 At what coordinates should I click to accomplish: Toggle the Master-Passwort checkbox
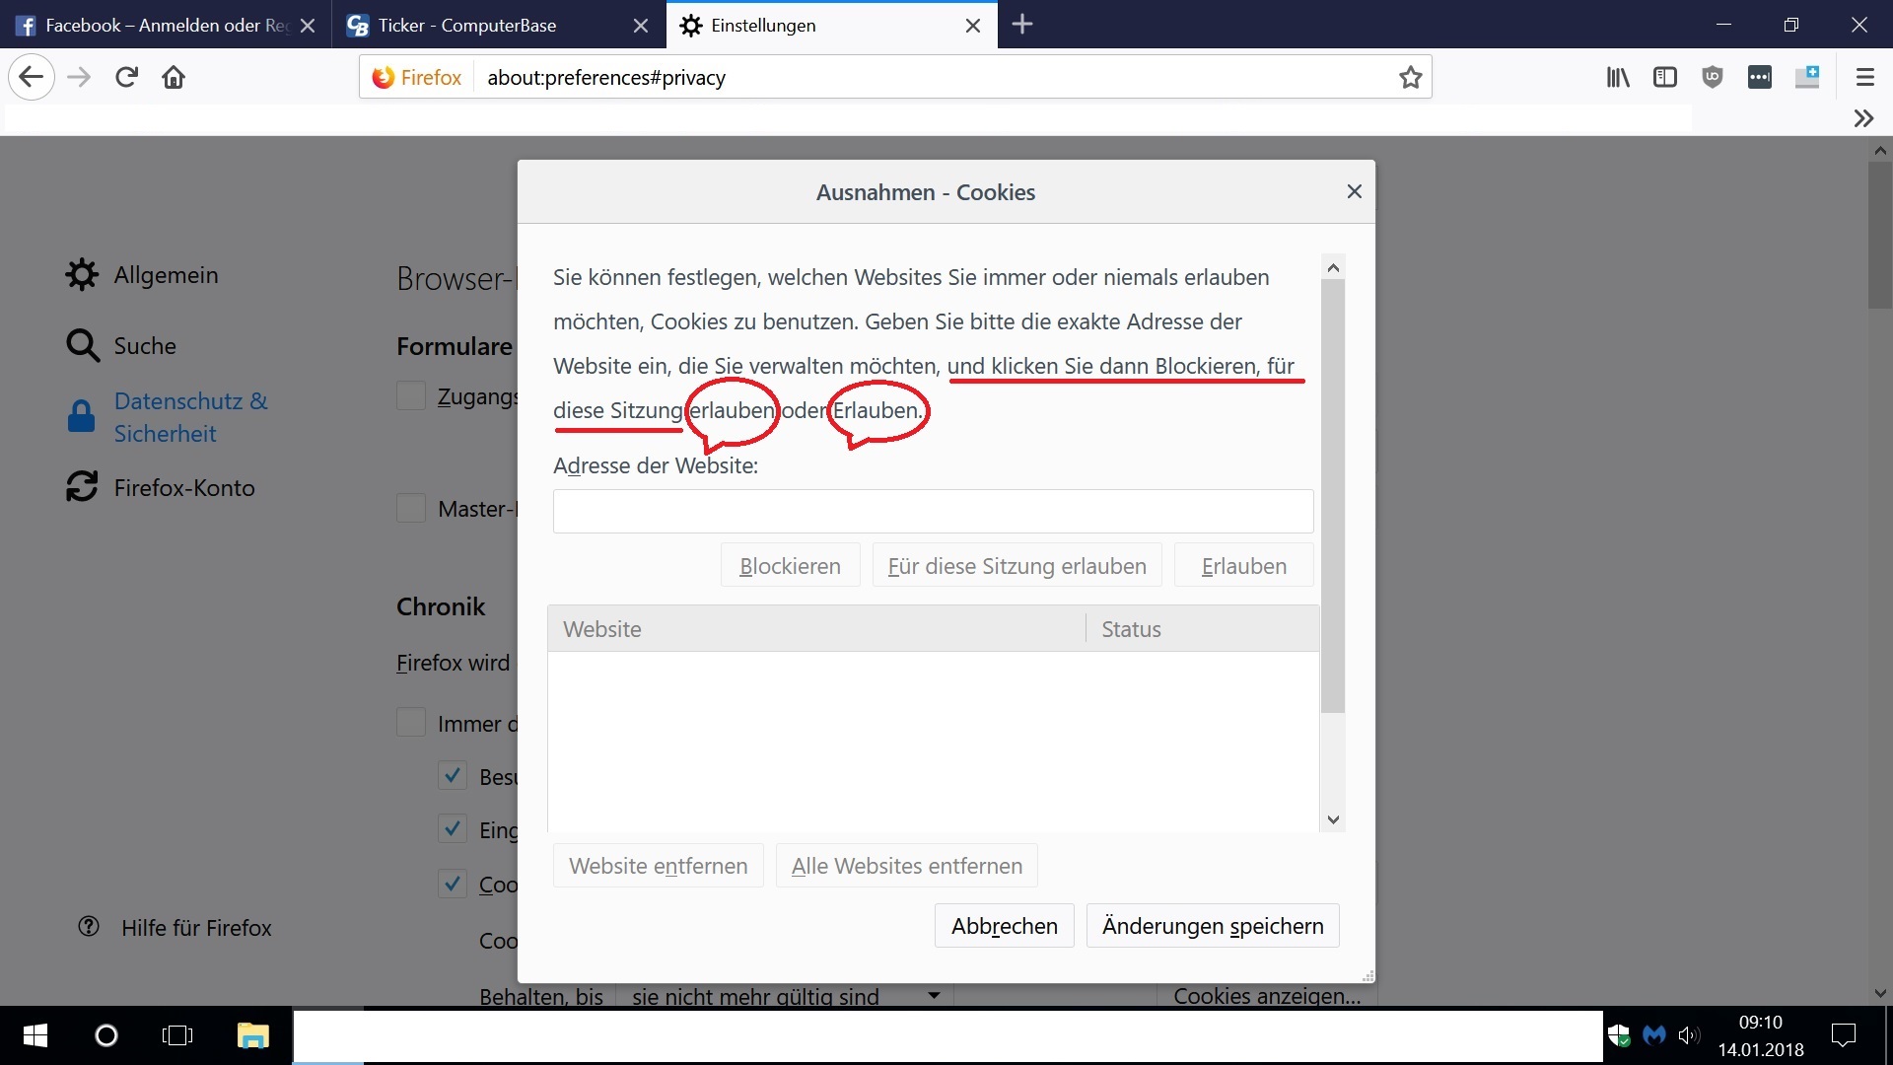pos(411,508)
